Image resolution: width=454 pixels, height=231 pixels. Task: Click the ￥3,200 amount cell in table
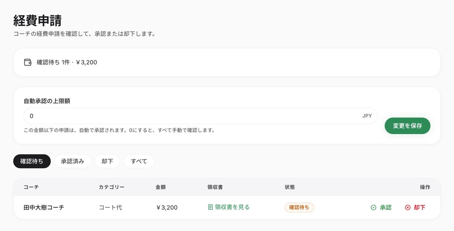166,207
